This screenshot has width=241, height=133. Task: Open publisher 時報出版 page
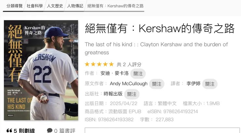[113, 94]
